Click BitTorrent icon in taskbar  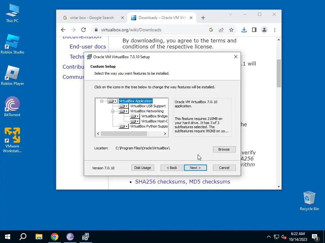click(x=70, y=237)
